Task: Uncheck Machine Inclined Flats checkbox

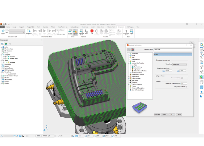Action: pos(156,60)
